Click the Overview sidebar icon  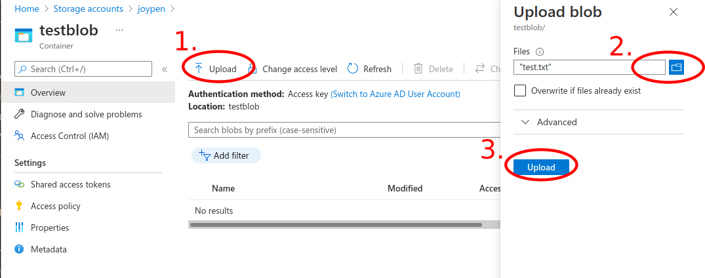pyautogui.click(x=19, y=92)
